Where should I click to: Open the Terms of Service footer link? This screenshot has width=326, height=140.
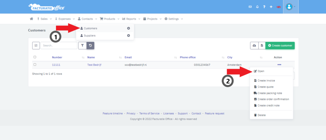click(149, 113)
